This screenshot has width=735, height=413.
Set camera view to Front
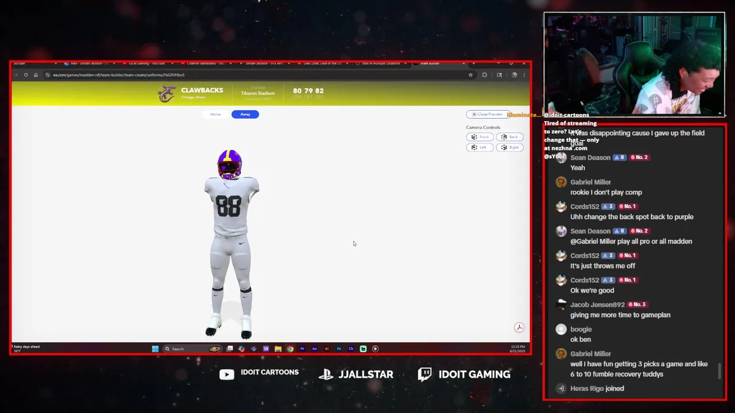point(480,137)
